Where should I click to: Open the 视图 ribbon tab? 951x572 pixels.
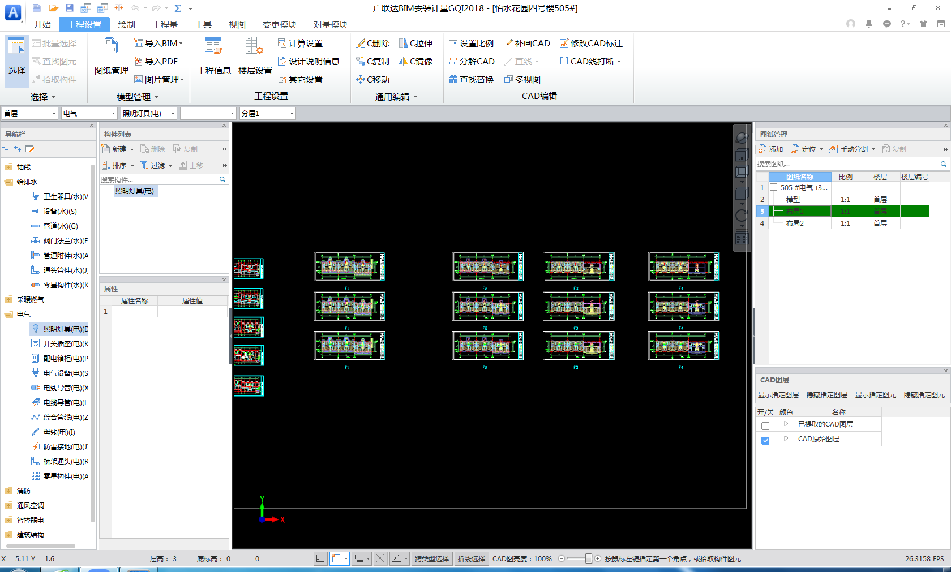coord(237,24)
